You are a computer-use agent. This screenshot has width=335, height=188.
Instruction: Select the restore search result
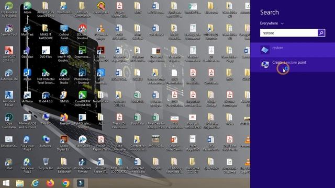point(293,50)
